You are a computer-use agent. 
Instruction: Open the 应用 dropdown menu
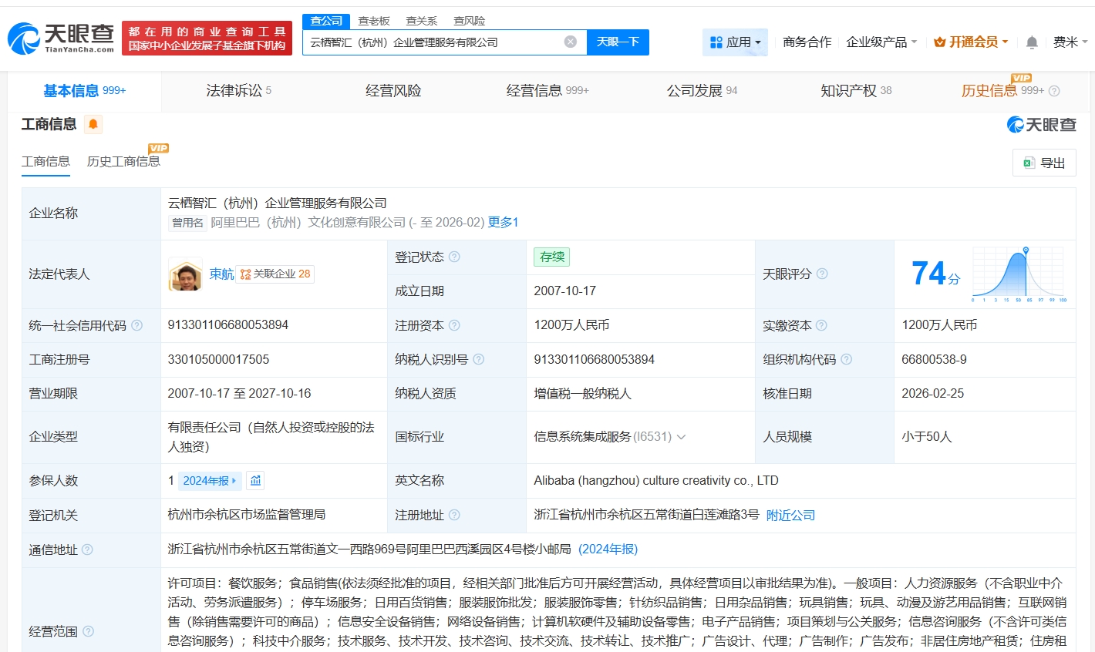(735, 42)
